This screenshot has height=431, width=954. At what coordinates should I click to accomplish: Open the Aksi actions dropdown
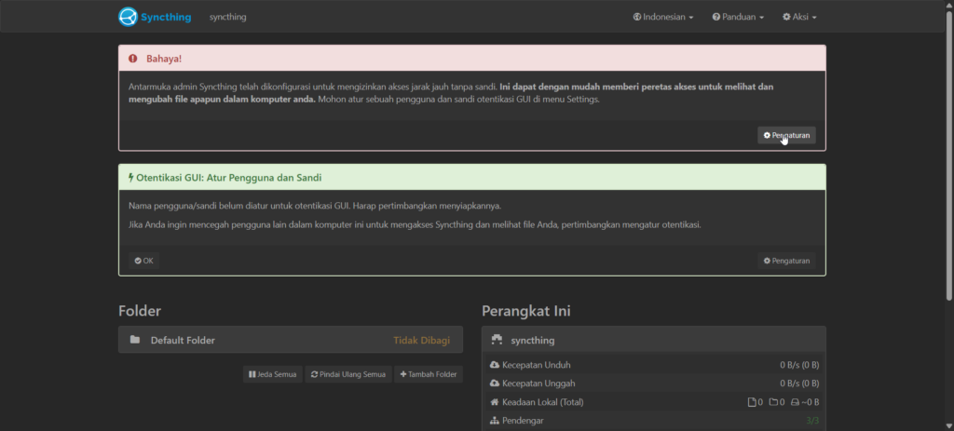[x=799, y=17]
